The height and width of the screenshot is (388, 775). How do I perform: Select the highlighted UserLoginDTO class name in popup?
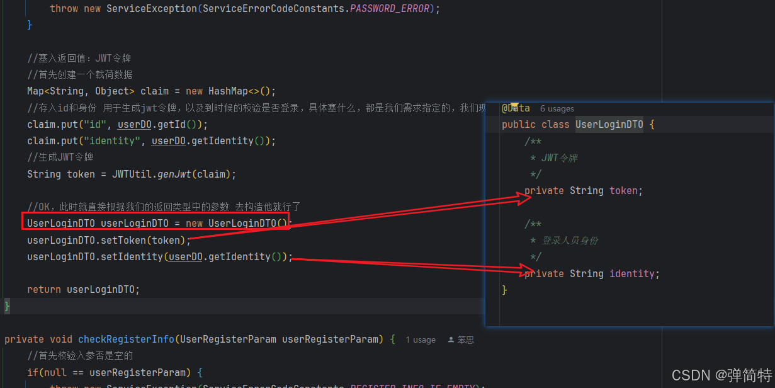609,125
